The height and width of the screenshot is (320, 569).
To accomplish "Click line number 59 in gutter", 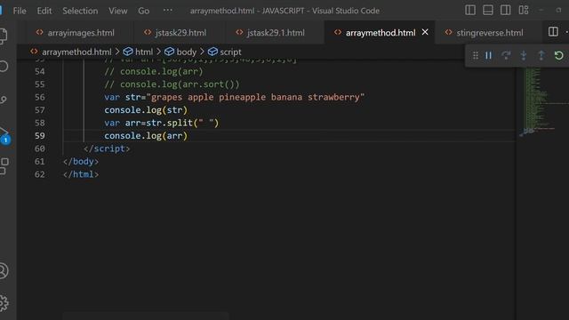I will click(x=40, y=136).
